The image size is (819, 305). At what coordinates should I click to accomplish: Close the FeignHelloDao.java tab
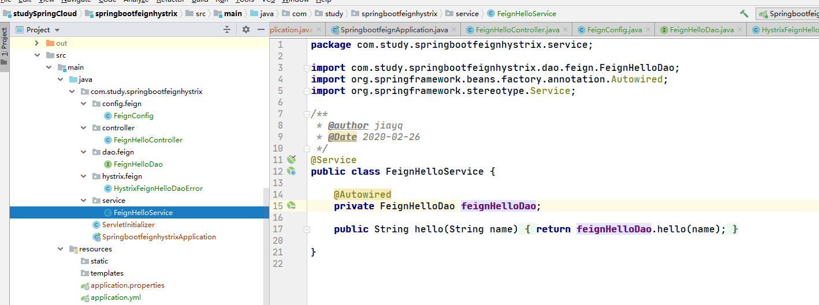pyautogui.click(x=740, y=29)
